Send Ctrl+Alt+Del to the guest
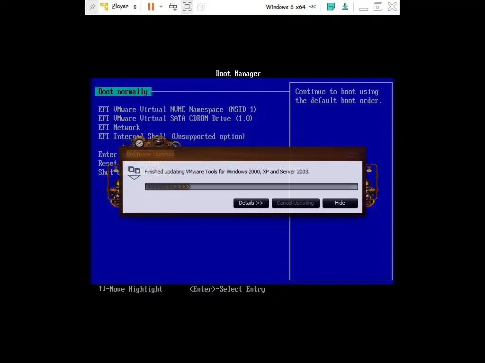Image resolution: width=485 pixels, height=363 pixels. click(x=173, y=7)
